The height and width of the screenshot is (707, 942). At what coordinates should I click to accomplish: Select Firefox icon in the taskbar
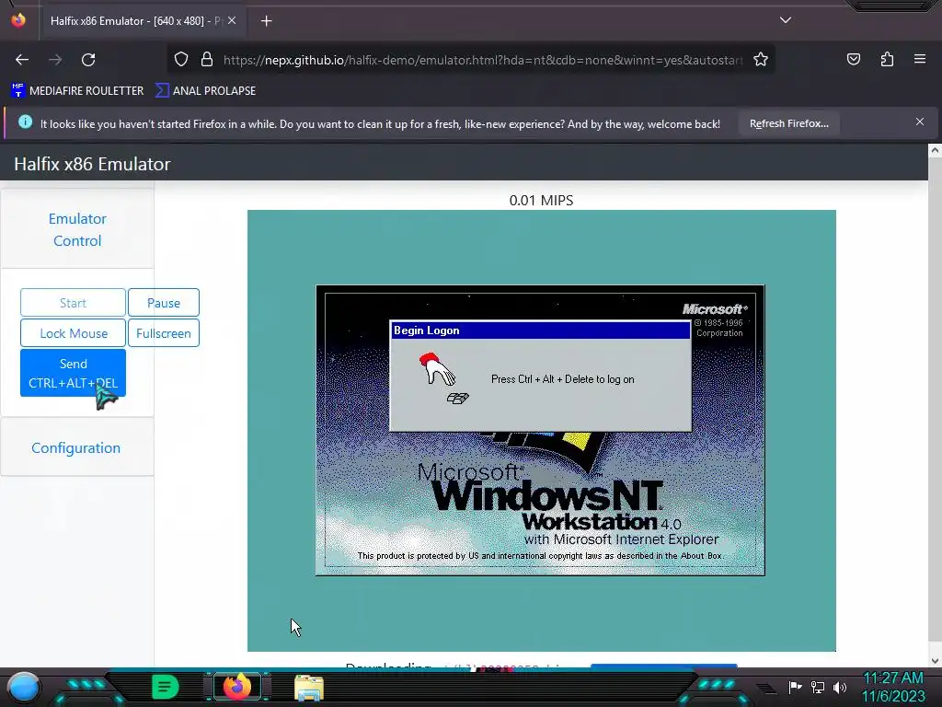click(236, 687)
